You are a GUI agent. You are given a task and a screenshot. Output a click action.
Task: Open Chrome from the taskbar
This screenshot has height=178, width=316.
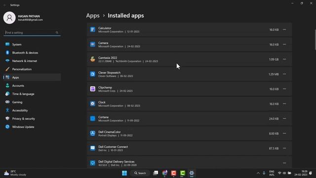(164, 173)
